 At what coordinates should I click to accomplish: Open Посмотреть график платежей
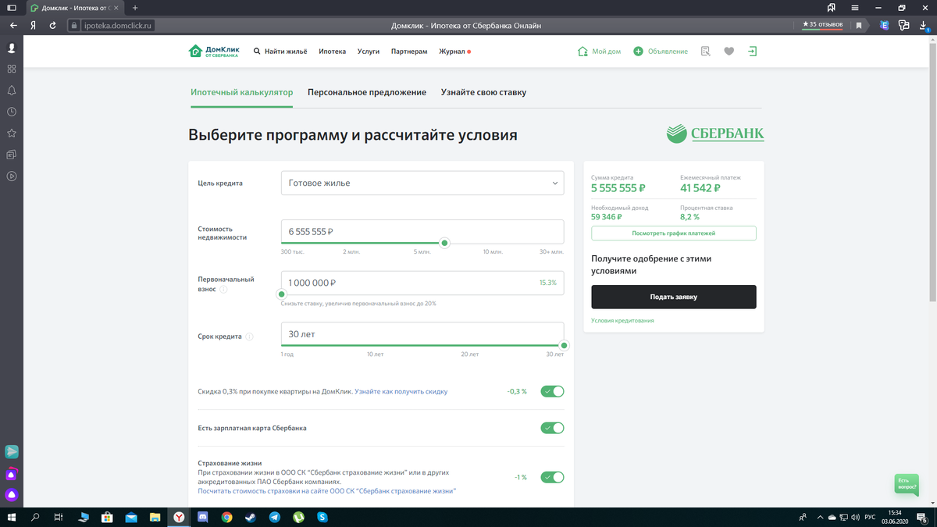[x=673, y=233]
